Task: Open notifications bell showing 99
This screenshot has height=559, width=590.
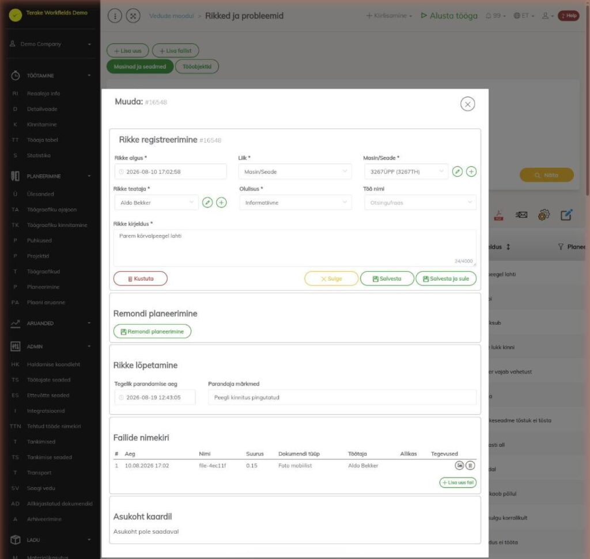Action: point(495,16)
